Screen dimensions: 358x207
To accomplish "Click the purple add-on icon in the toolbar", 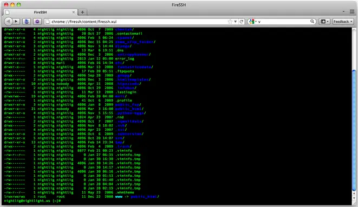I will [37, 22].
